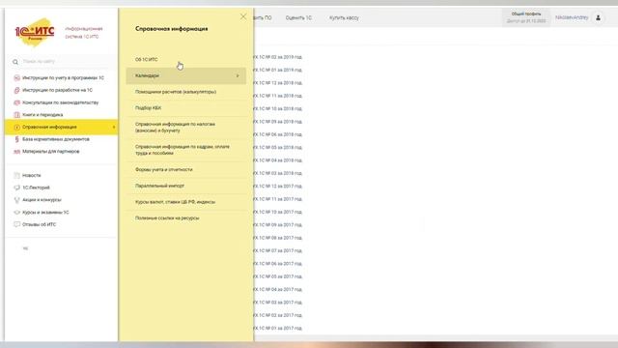Open issue № 10 за 2018 год
The width and height of the screenshot is (618, 348).
(x=278, y=109)
